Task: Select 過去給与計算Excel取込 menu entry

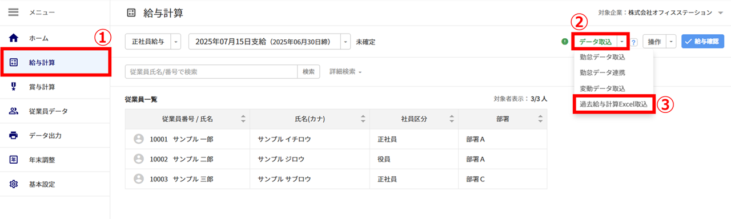Action: (x=614, y=104)
